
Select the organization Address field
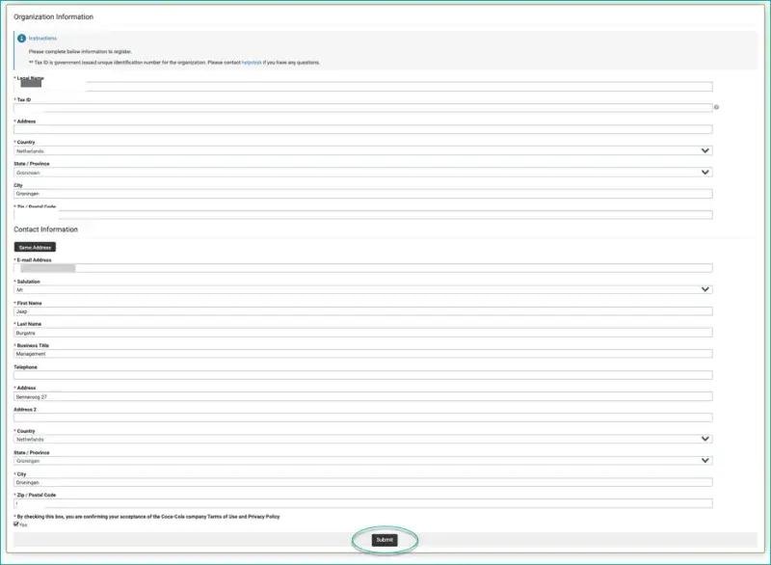pyautogui.click(x=362, y=129)
